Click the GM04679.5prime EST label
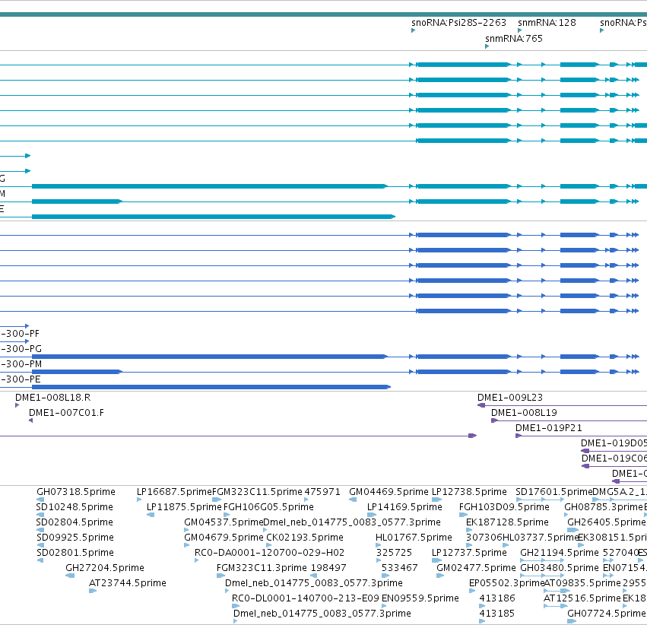The image size is (647, 625). tap(224, 538)
